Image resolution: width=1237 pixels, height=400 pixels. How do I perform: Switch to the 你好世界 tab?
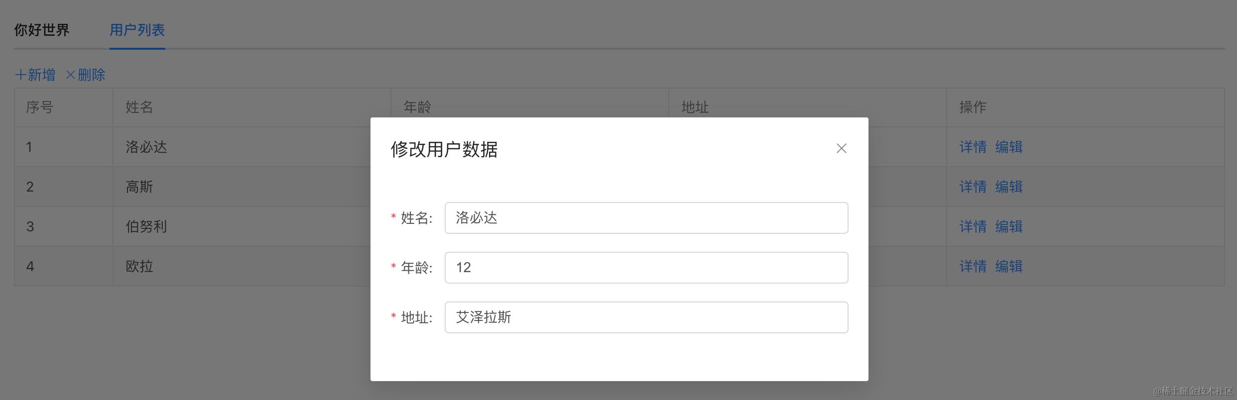click(42, 30)
